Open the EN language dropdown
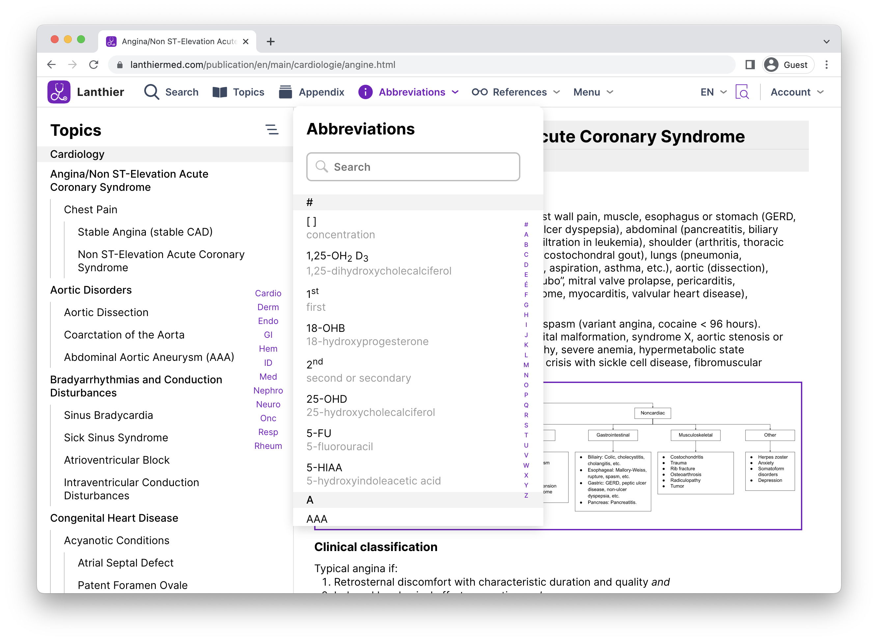This screenshot has width=878, height=642. coord(713,92)
